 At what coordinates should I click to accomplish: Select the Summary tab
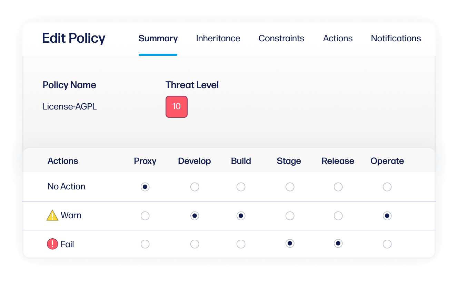click(x=158, y=39)
